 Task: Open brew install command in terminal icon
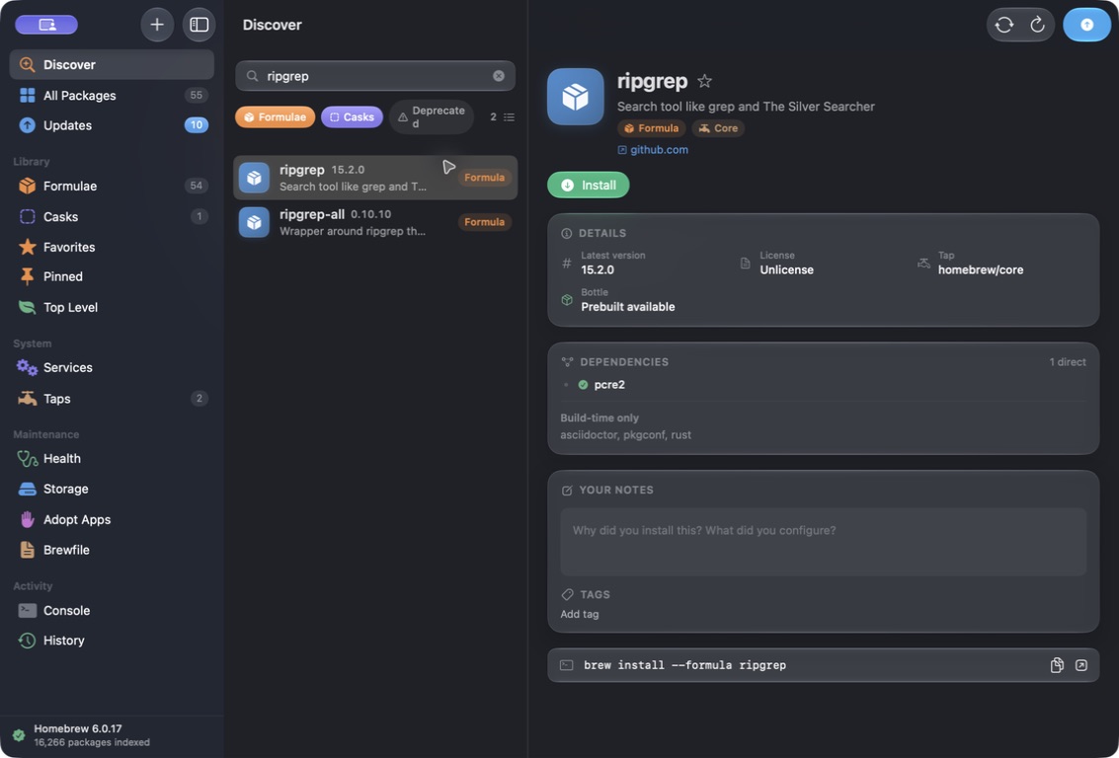pyautogui.click(x=1081, y=665)
